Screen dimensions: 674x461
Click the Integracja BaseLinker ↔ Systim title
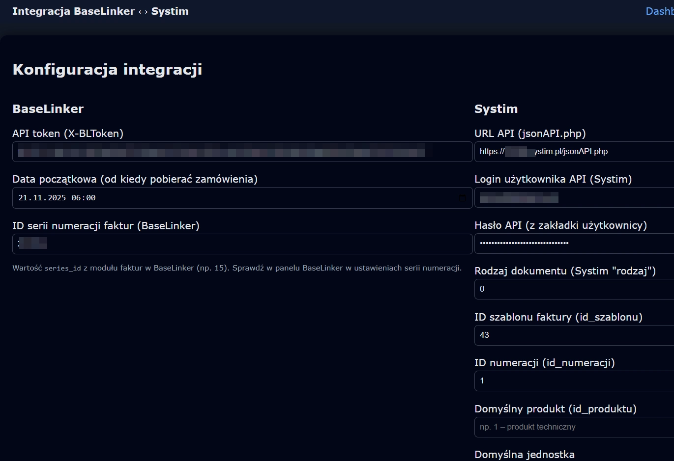coord(101,11)
